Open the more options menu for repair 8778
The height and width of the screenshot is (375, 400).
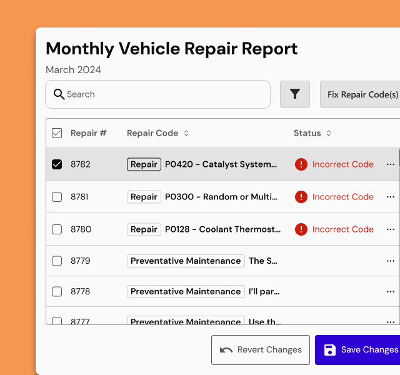coord(390,291)
